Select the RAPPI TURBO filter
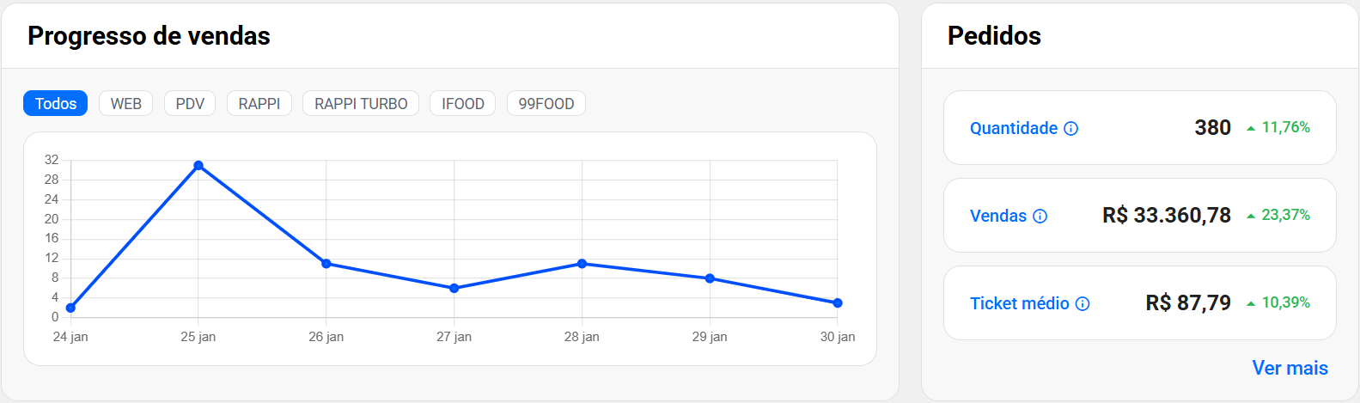This screenshot has height=403, width=1360. pos(361,104)
